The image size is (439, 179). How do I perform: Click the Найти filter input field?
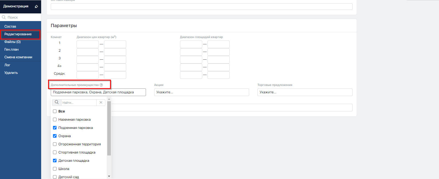click(79, 103)
